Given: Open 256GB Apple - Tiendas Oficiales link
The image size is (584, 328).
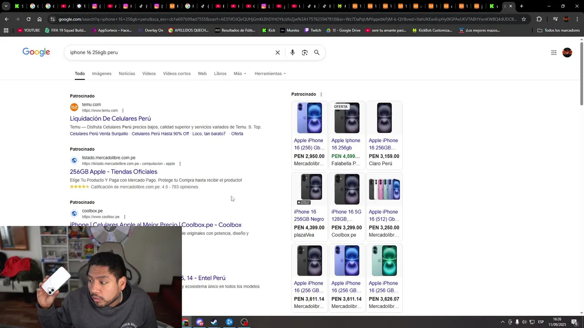Looking at the screenshot, I should coord(114,172).
